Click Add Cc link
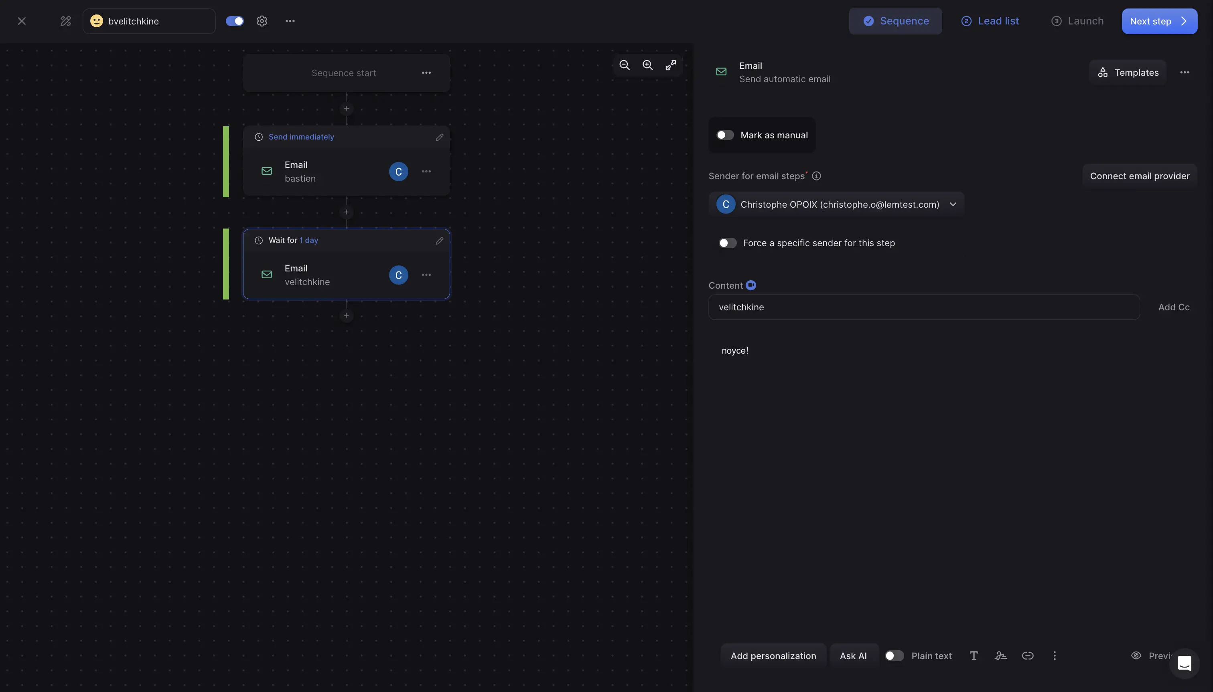The image size is (1213, 692). (1174, 307)
